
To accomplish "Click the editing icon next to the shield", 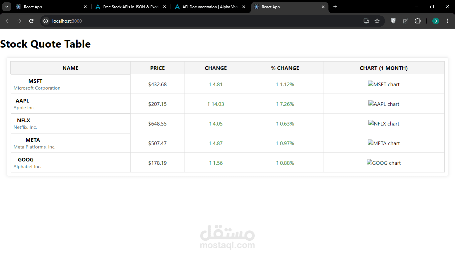I will click(405, 21).
